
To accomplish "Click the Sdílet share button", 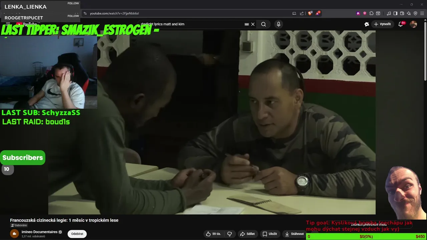I will 248,234.
